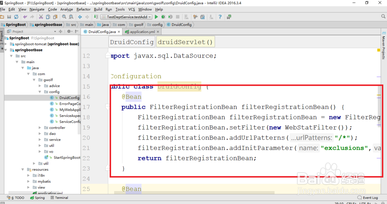Close the DruidConfig.java tab
Viewport: 387px width, 204px height.
tap(119, 32)
